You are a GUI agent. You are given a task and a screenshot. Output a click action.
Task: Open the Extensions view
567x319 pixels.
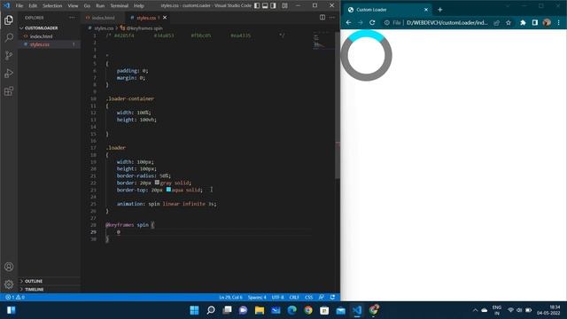tap(9, 91)
